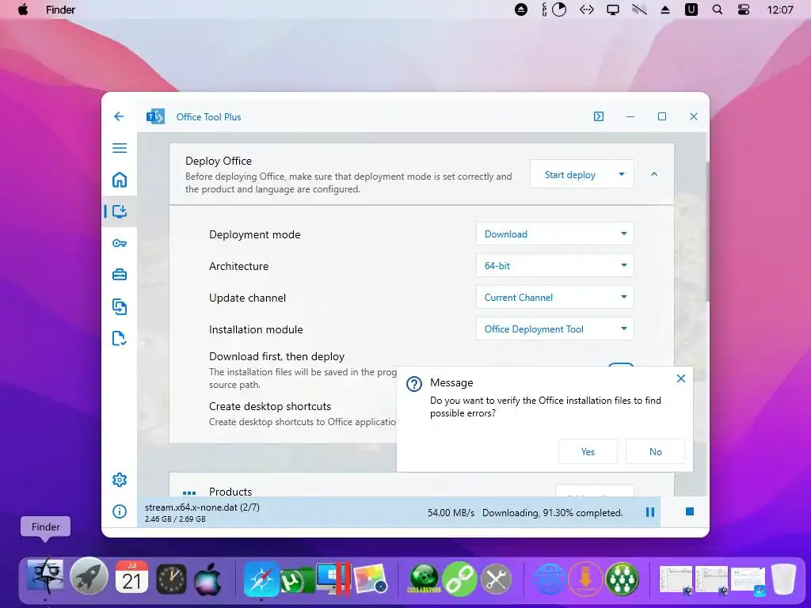Click the Deploy Office heading
Screen dimensions: 811x608
click(219, 161)
